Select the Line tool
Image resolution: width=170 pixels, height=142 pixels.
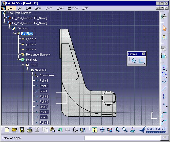[x=164, y=89]
